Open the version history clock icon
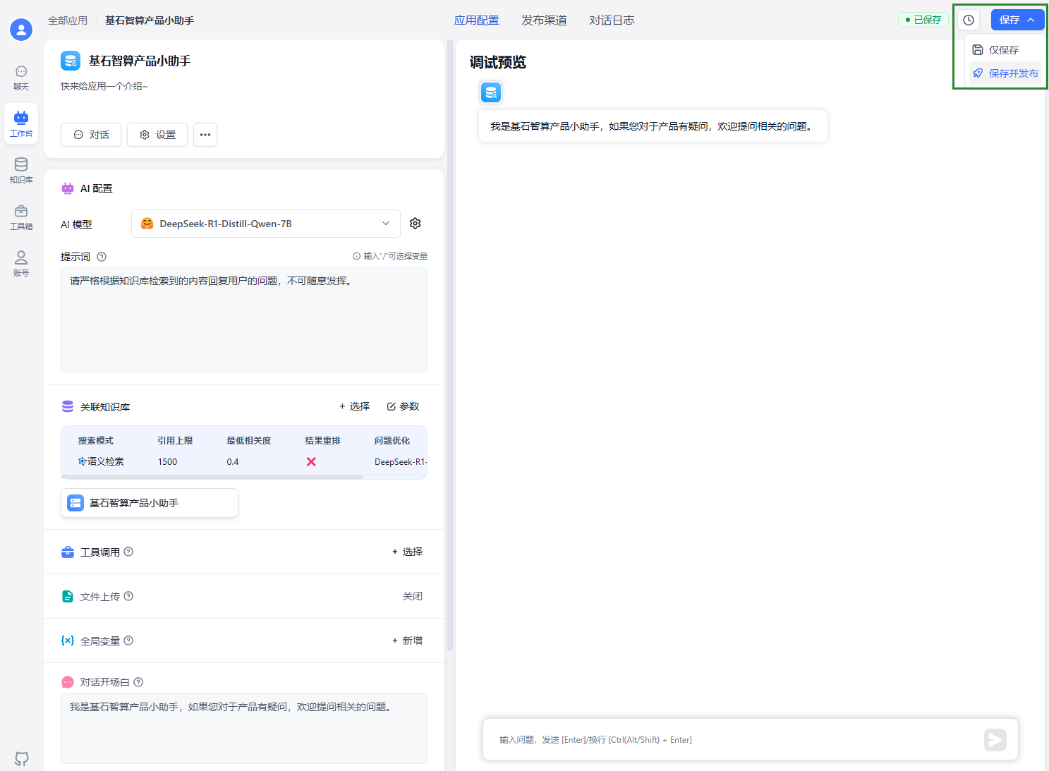1049x771 pixels. [969, 20]
